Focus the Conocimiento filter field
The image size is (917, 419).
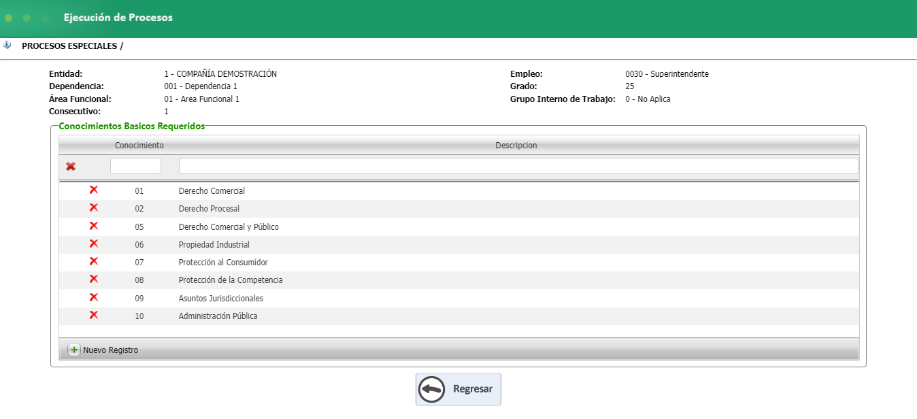coord(135,166)
